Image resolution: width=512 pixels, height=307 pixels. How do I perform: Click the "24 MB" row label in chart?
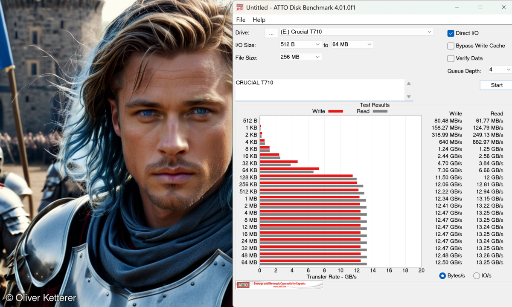(x=249, y=241)
